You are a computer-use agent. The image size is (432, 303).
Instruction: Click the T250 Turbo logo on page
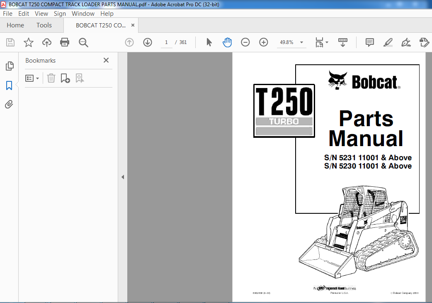click(x=284, y=111)
